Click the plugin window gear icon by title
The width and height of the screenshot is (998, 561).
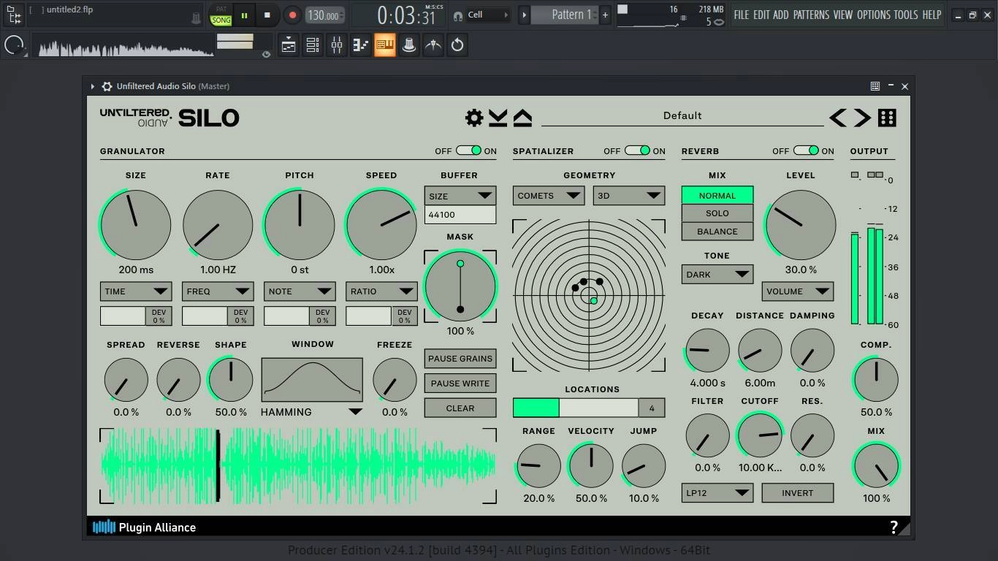pos(107,86)
